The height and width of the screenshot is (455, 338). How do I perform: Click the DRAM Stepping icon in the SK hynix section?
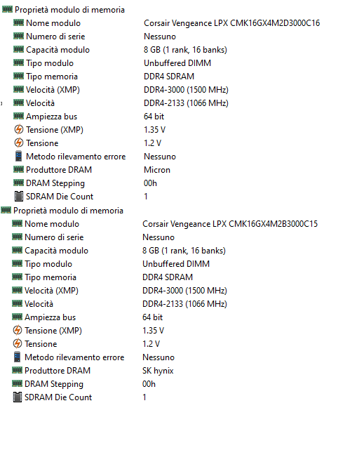pos(17,383)
